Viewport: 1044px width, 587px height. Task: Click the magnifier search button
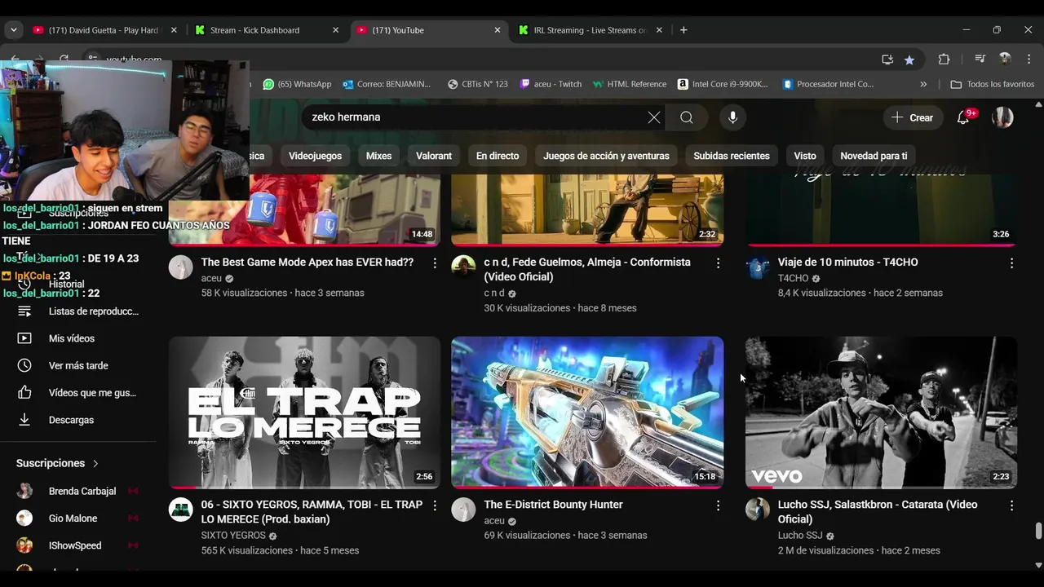pyautogui.click(x=687, y=117)
